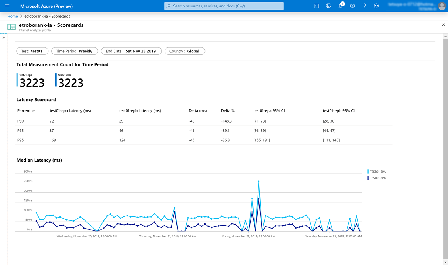Click the feedback smiley icon
Image resolution: width=448 pixels, height=265 pixels.
tap(376, 6)
